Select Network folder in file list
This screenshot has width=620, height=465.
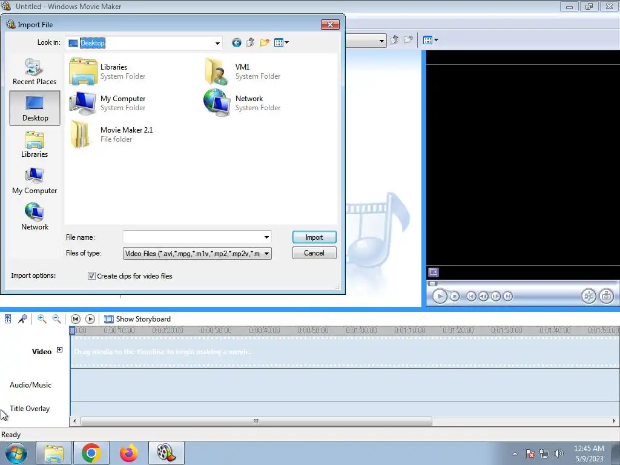242,103
